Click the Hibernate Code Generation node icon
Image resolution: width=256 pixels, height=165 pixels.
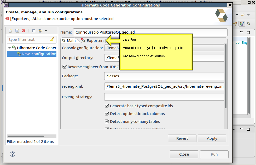pos(14,48)
